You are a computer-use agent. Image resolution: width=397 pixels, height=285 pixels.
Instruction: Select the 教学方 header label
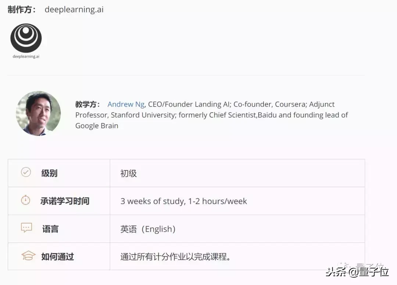87,104
